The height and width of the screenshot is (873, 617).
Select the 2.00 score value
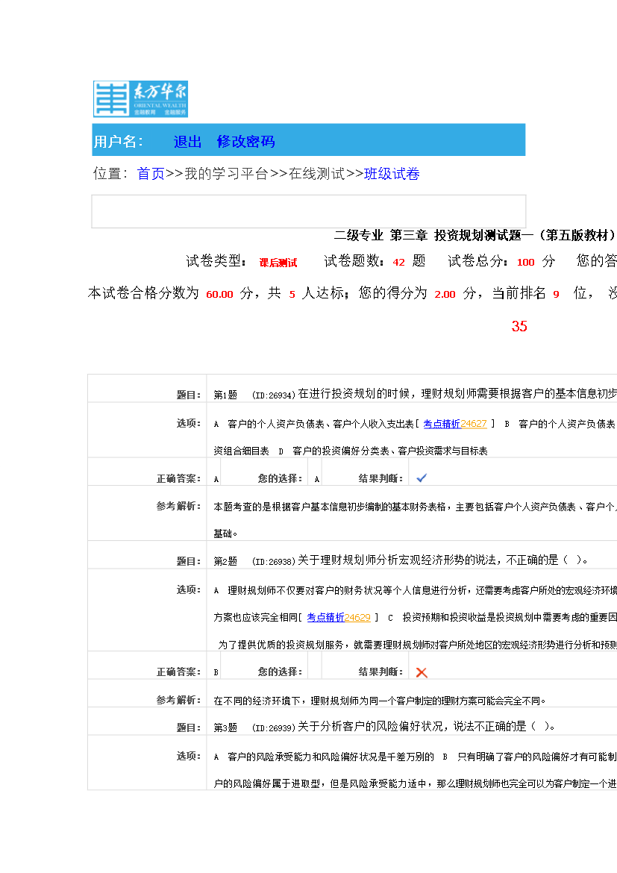[x=445, y=294]
